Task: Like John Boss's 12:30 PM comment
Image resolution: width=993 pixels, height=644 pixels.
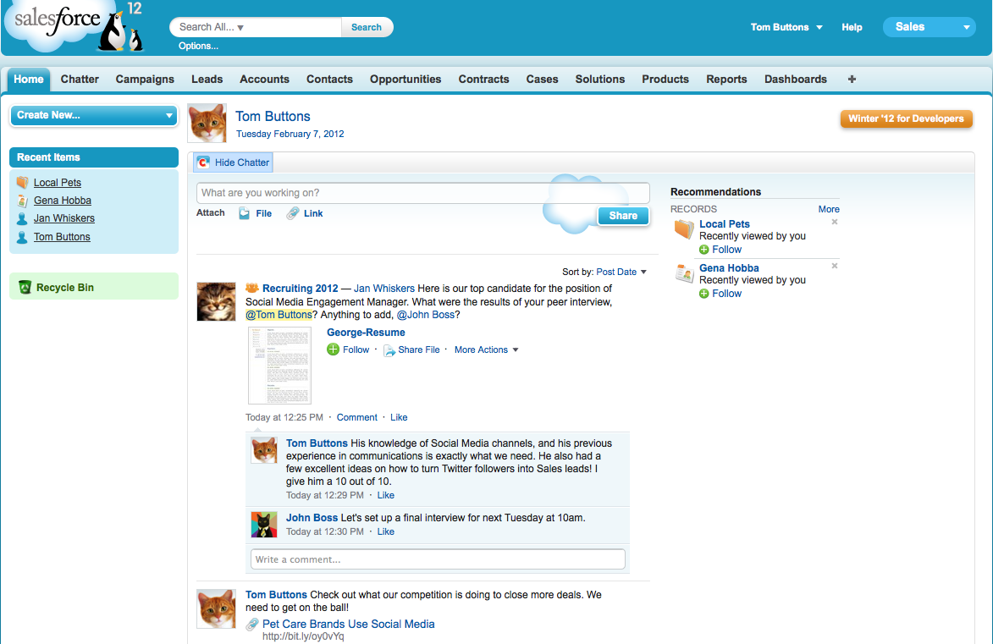Action: 386,532
